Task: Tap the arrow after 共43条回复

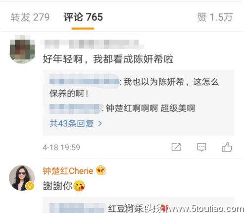Action: 100,123
